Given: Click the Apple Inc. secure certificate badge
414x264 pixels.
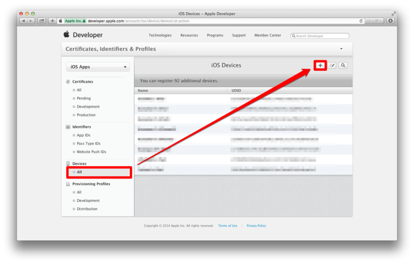Looking at the screenshot, I should click(x=75, y=21).
